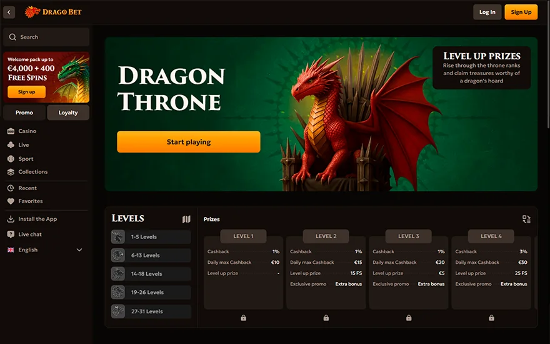Open the Live chat label
The width and height of the screenshot is (550, 344).
tap(30, 234)
